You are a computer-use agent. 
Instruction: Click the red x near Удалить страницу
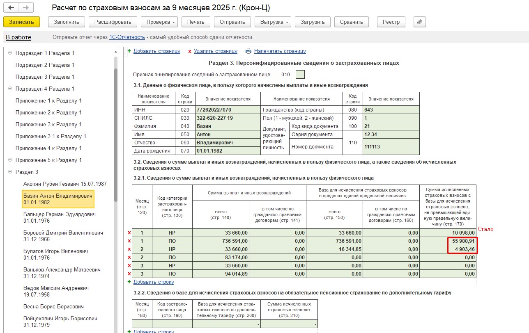point(189,51)
